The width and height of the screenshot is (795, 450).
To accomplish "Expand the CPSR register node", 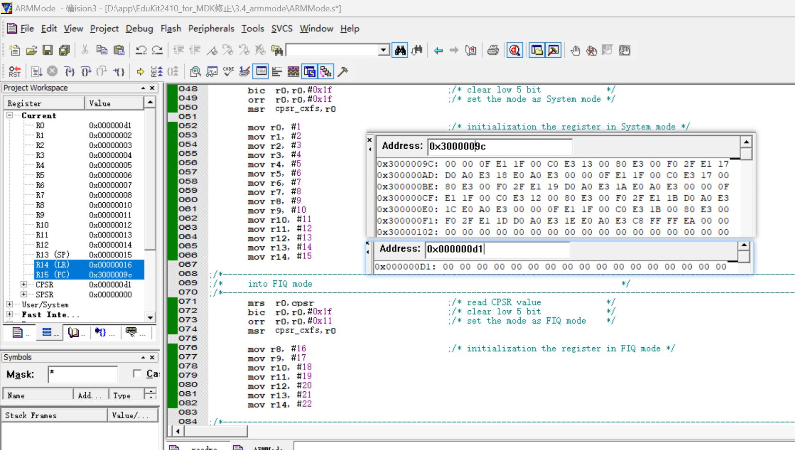I will pyautogui.click(x=24, y=284).
